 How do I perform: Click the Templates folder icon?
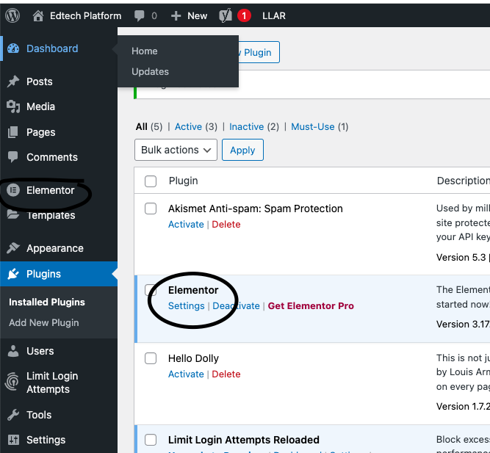[x=12, y=214]
